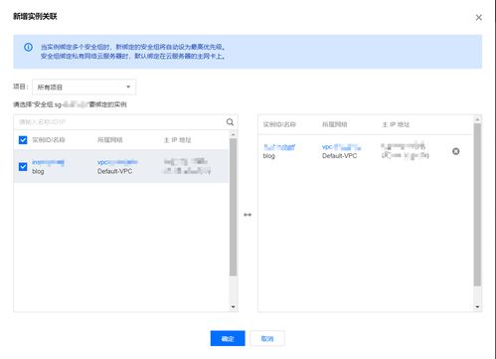Click the left list scrollbar thumb

(234, 207)
